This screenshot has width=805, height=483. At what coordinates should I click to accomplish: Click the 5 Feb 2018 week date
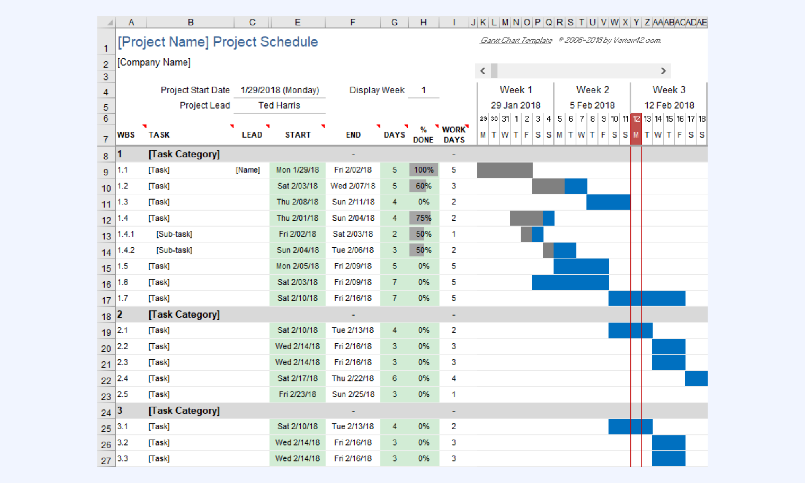[x=592, y=105]
